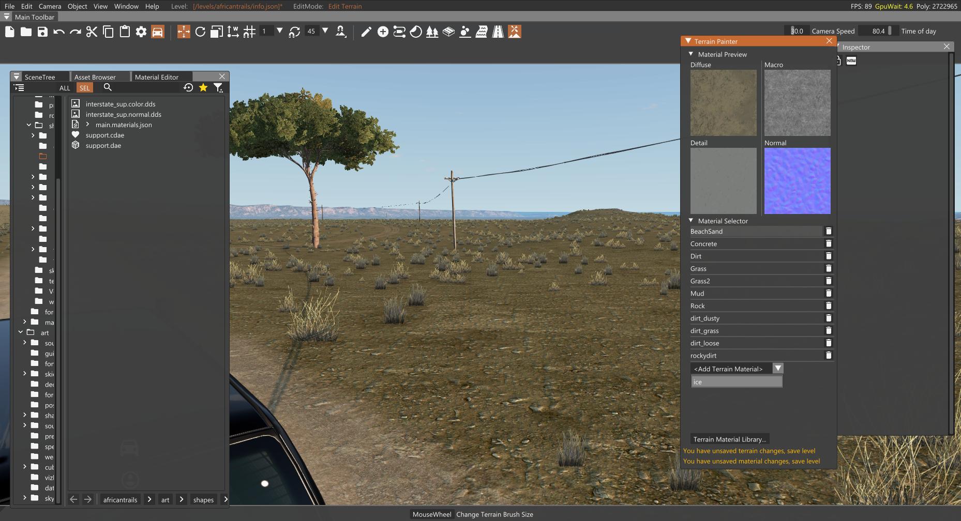
Task: Open the File menu
Action: (9, 6)
